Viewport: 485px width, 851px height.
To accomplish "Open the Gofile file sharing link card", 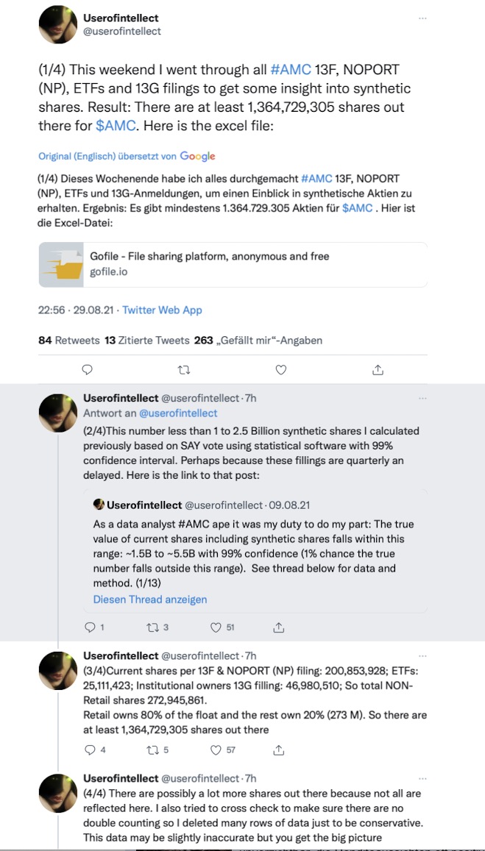I will (x=233, y=264).
